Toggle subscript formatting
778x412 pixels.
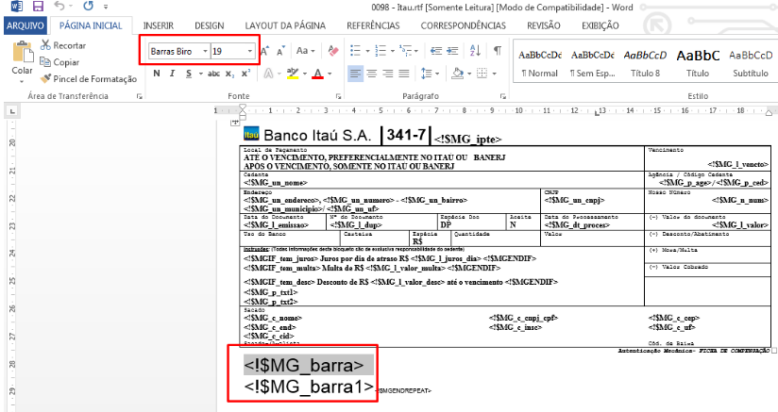(229, 74)
